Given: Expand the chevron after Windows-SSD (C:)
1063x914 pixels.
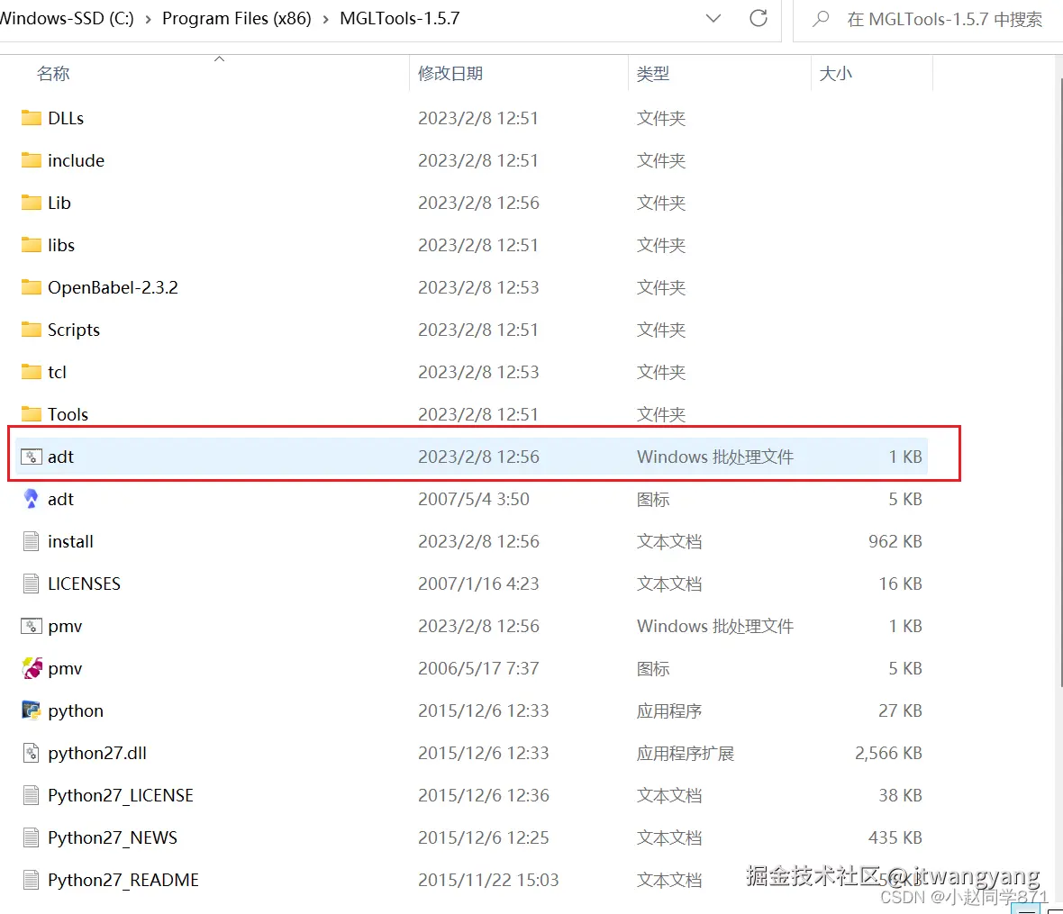Looking at the screenshot, I should (149, 19).
